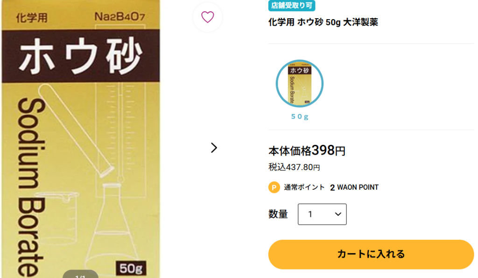Click the 本体価格398円 price text
478x278 pixels.
307,150
